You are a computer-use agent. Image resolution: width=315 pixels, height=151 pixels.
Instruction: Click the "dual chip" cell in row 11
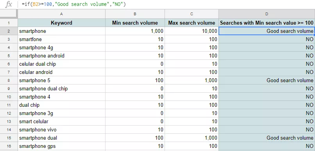[x=61, y=105]
